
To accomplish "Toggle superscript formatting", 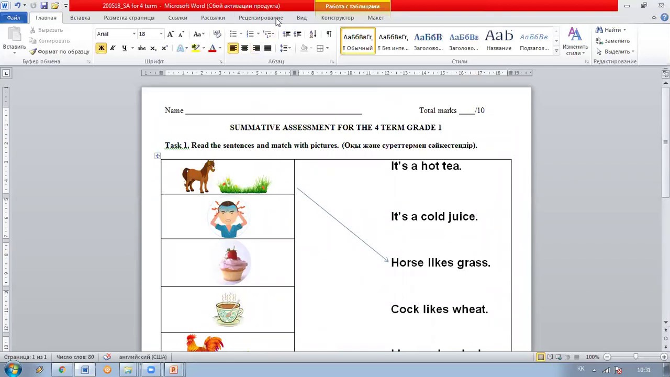I will point(164,48).
